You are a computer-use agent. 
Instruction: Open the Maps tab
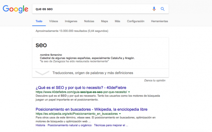click(104, 21)
